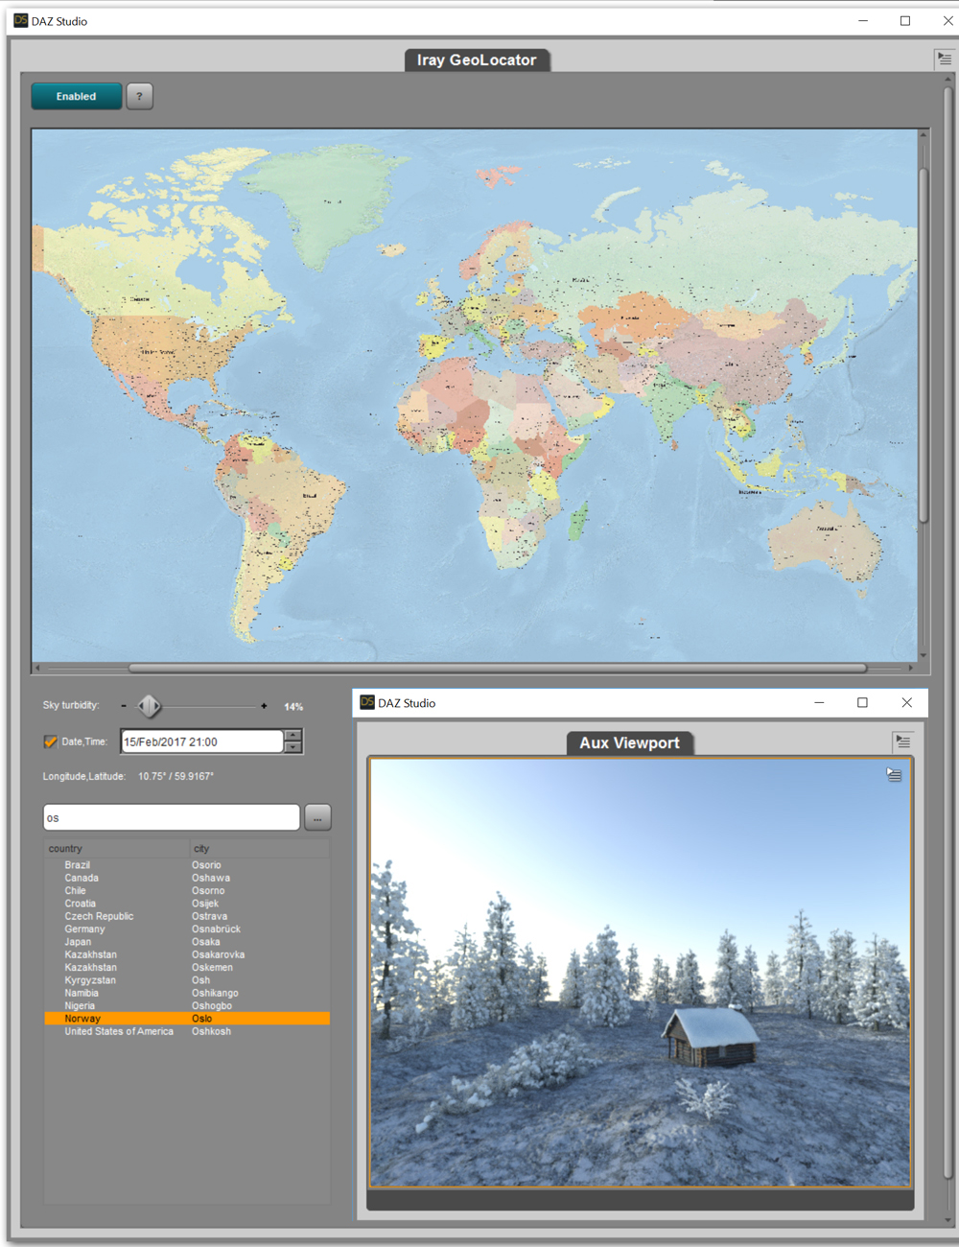Increment date and time with the up arrow
Screen dimensions: 959x1247
pos(293,736)
